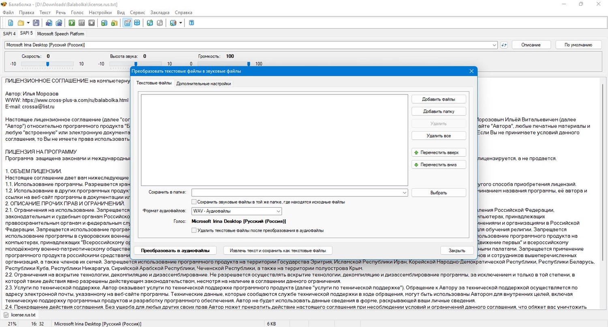Click the grayed bookmark navigation icon
Viewport: 608px width, 327px height.
pyautogui.click(x=160, y=23)
